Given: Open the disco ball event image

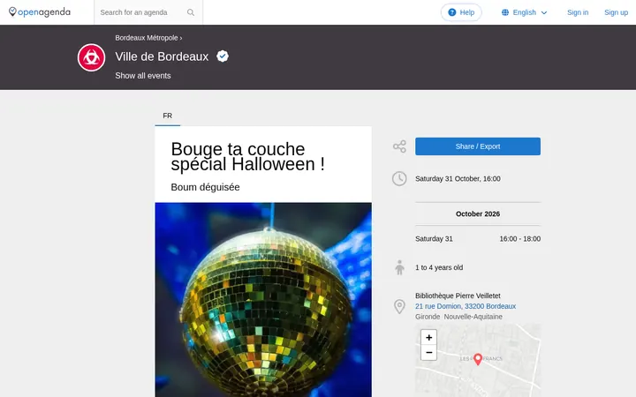Looking at the screenshot, I should coord(263,300).
